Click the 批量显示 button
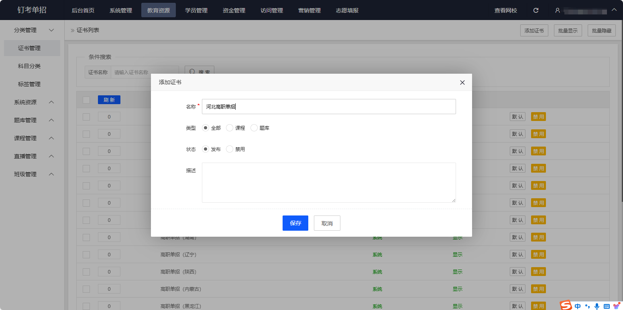623x310 pixels. pyautogui.click(x=568, y=30)
